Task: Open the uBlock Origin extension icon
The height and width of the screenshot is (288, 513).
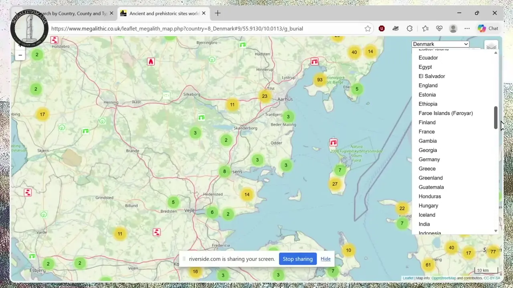Action: (x=382, y=28)
